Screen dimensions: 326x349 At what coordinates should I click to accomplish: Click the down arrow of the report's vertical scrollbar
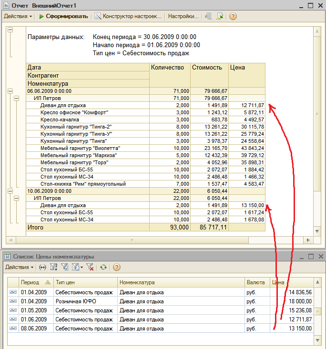[317, 231]
